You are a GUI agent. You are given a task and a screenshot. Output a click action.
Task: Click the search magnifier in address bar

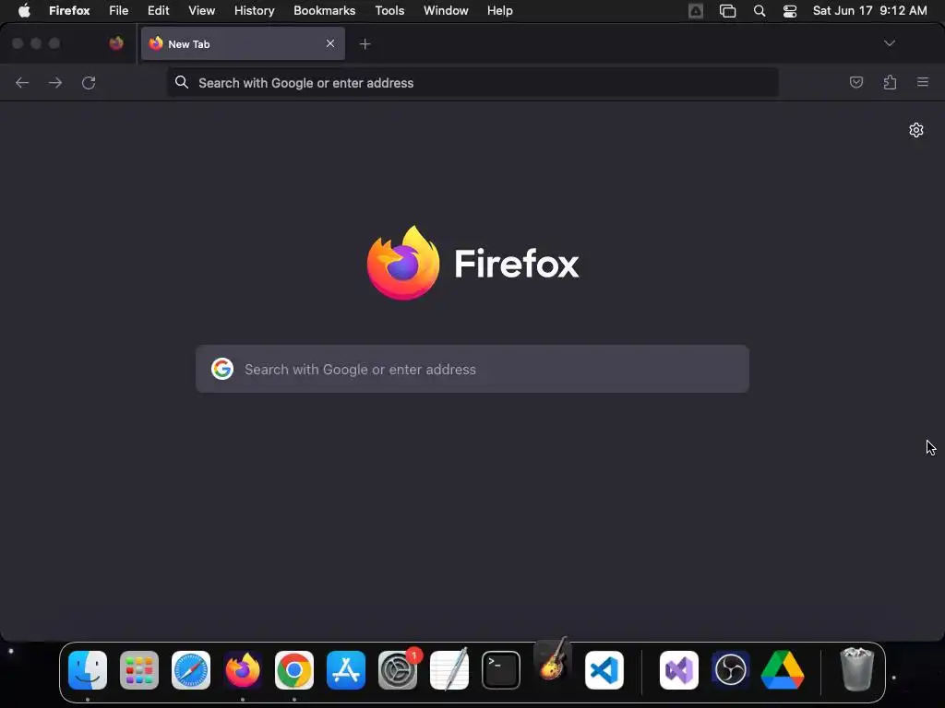182,82
